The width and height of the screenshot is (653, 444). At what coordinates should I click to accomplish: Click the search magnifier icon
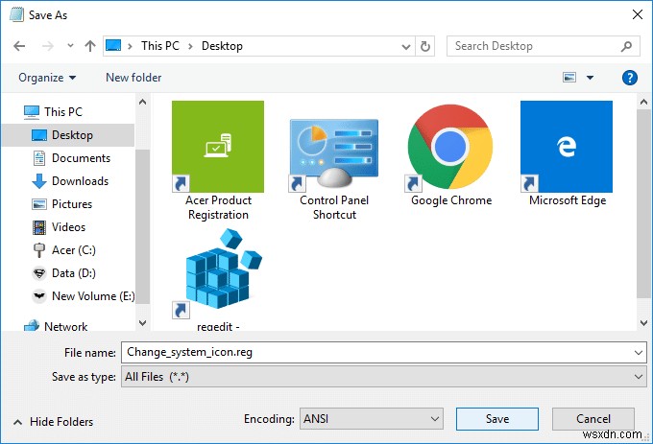[x=626, y=46]
